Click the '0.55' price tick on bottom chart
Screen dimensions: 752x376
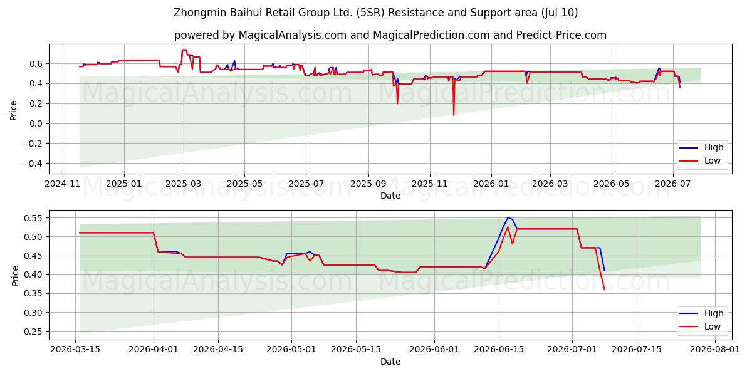(34, 218)
